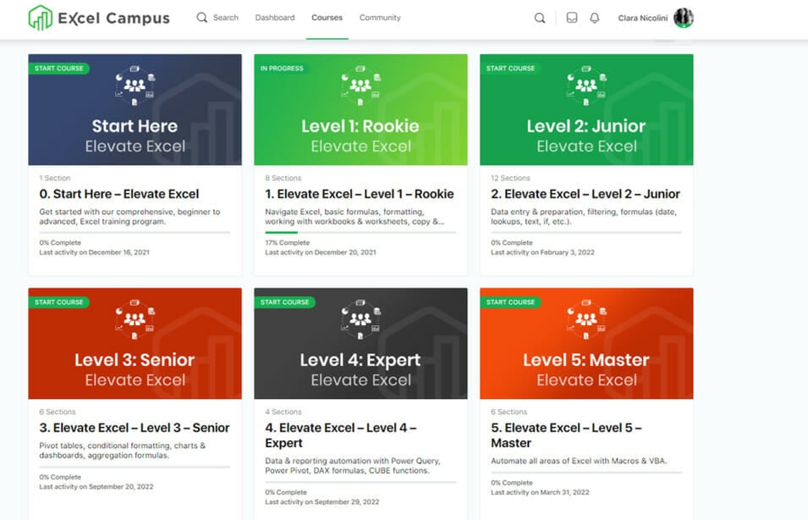The height and width of the screenshot is (520, 808).
Task: Open '0. Start Here – Elevate Excel' title link
Action: (x=118, y=194)
